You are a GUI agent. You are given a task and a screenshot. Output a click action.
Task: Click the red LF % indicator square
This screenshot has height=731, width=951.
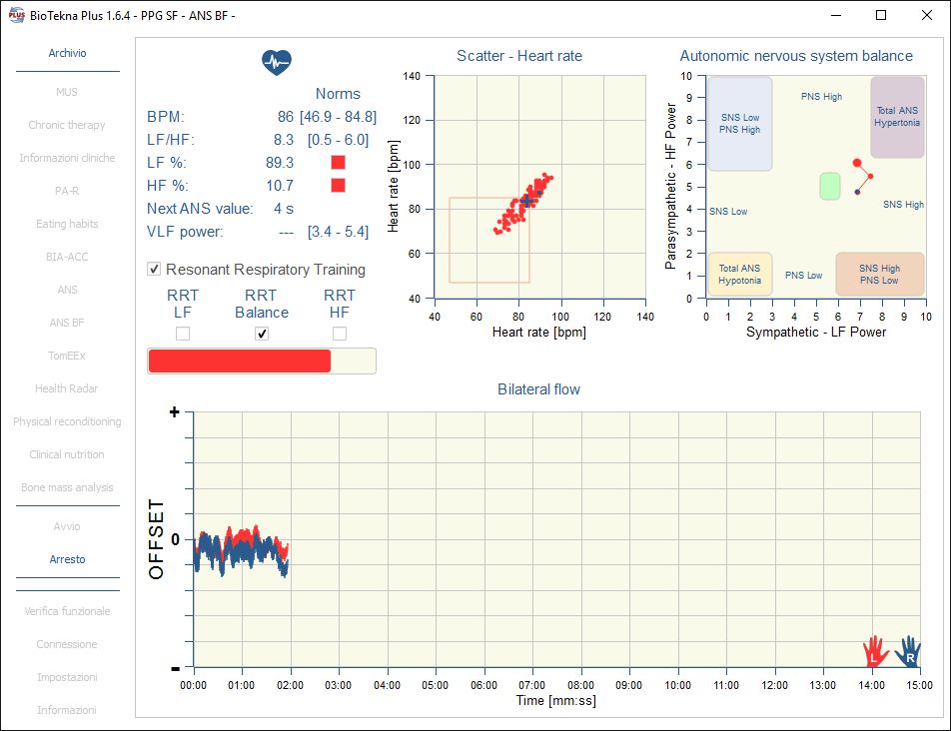338,162
